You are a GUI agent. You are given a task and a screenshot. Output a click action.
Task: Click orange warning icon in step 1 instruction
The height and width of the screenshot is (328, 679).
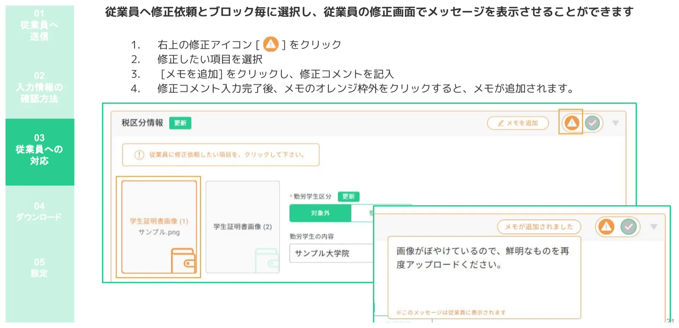click(271, 44)
